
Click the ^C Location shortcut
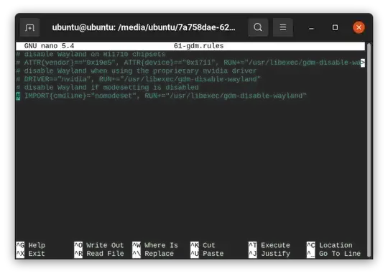point(330,245)
